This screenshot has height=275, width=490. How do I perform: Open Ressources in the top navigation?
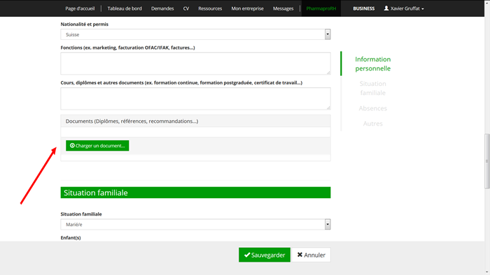click(210, 8)
